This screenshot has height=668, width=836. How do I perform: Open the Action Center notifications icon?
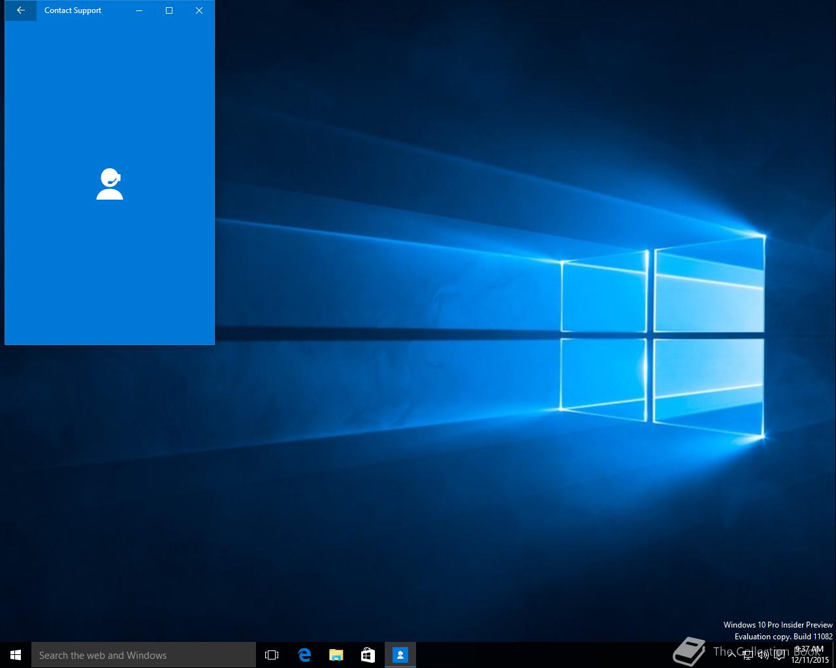779,655
